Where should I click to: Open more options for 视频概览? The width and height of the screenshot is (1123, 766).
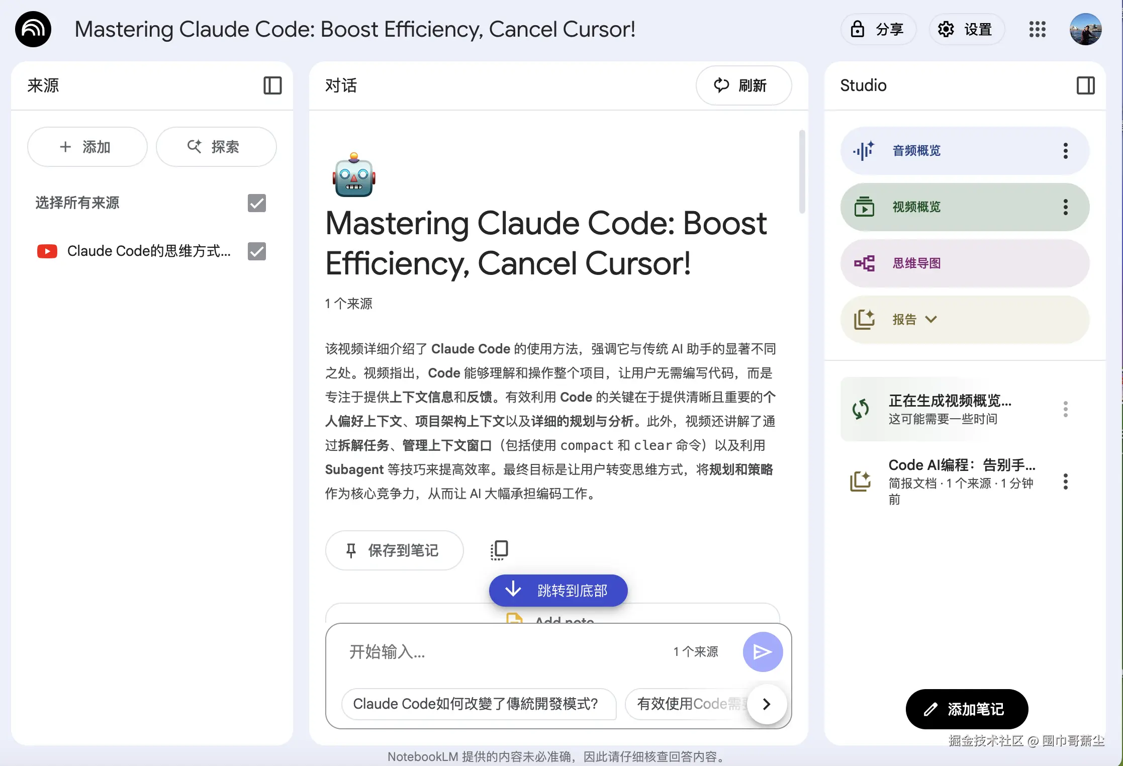pyautogui.click(x=1065, y=207)
